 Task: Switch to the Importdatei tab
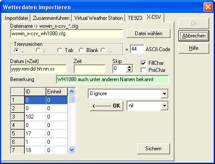point(16,18)
